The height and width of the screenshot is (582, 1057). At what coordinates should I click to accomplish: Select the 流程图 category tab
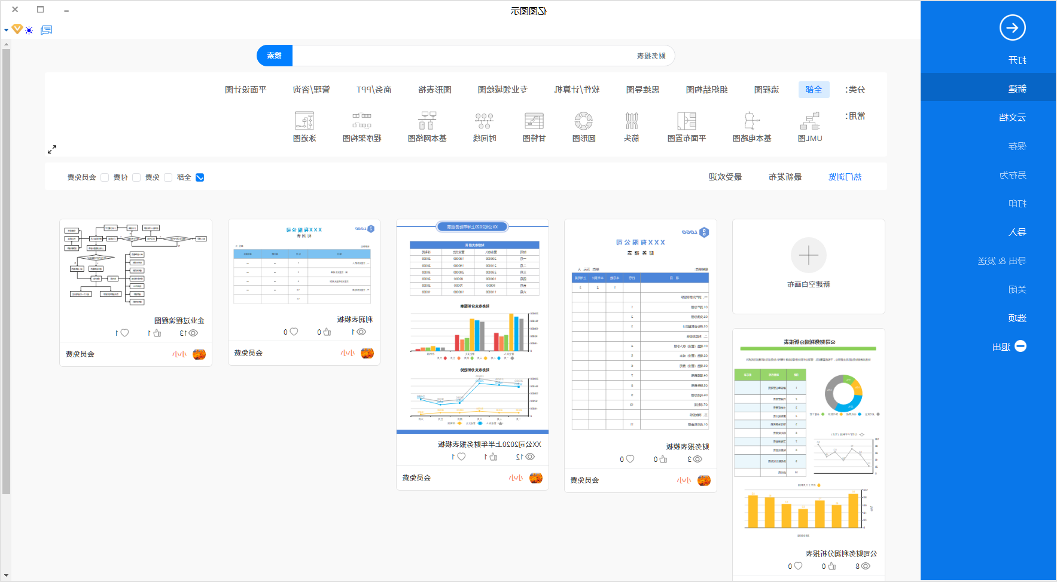(766, 90)
